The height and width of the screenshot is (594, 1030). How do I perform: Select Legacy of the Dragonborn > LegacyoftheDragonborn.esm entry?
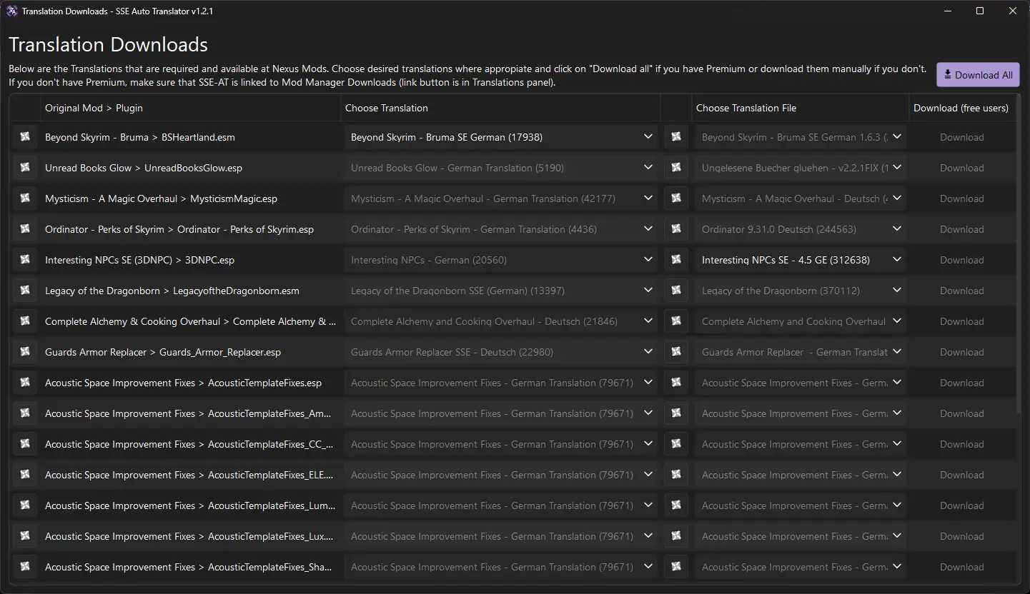[x=172, y=291]
